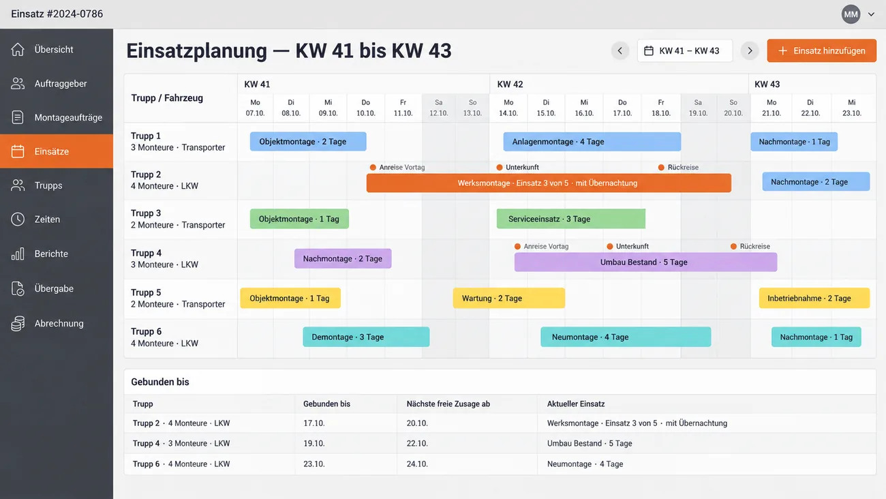
Task: Click Trupp 5 Objektmontage 1 Tag bar
Action: tap(290, 298)
